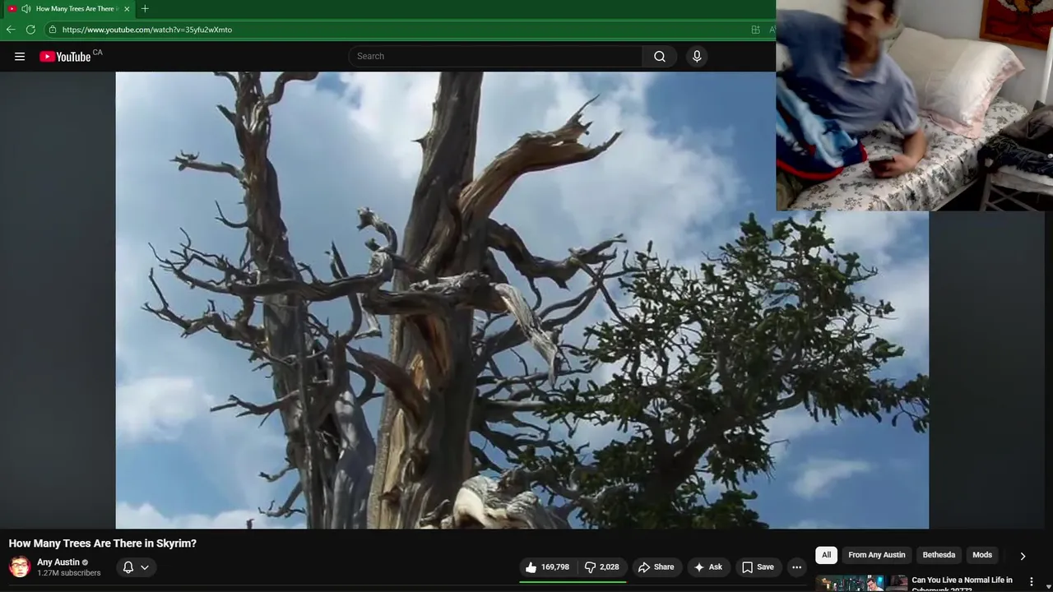This screenshot has width=1053, height=592.
Task: Open the Cyberpunk recommended video thumbnail
Action: coord(861,583)
